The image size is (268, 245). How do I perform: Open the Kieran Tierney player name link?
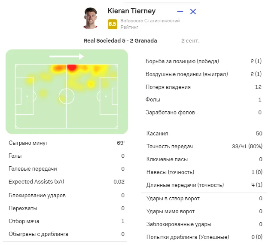pos(131,11)
